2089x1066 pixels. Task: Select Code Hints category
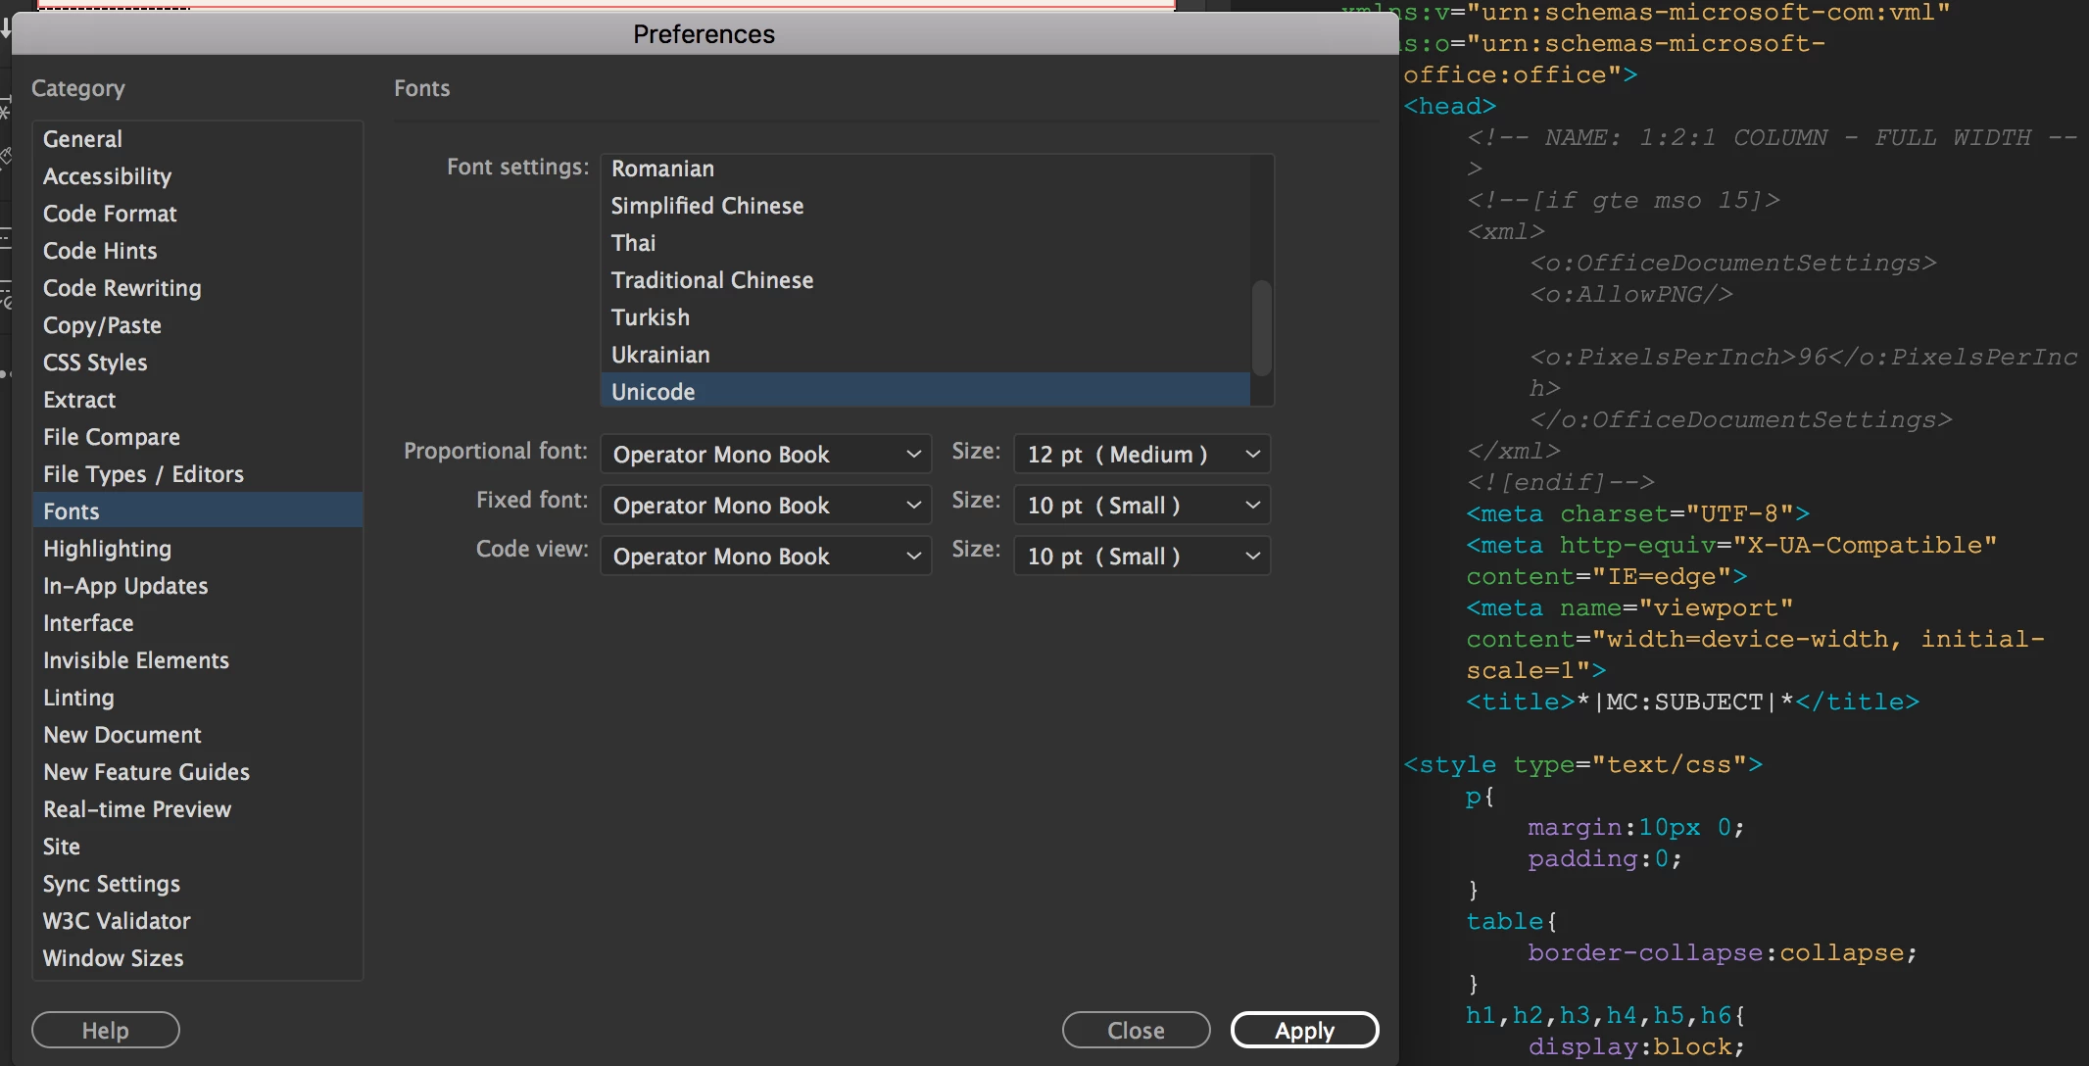pos(100,251)
